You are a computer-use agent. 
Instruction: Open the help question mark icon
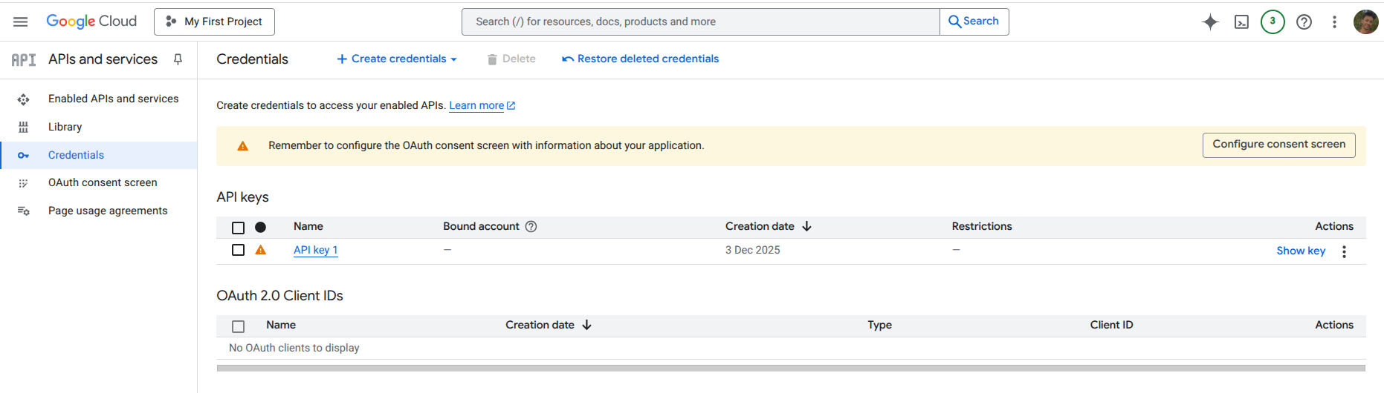1304,22
